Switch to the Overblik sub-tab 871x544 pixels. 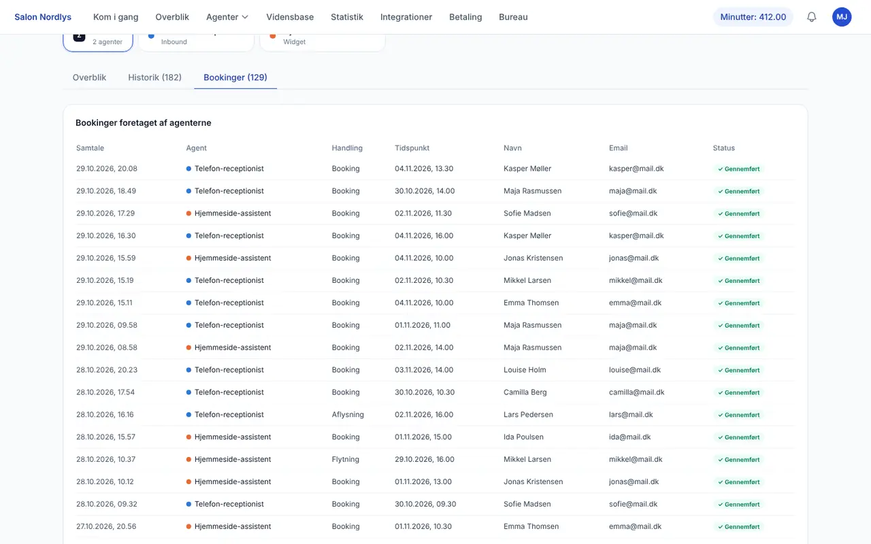pyautogui.click(x=90, y=78)
